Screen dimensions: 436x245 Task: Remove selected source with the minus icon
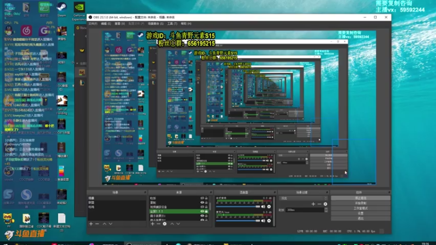159,224
